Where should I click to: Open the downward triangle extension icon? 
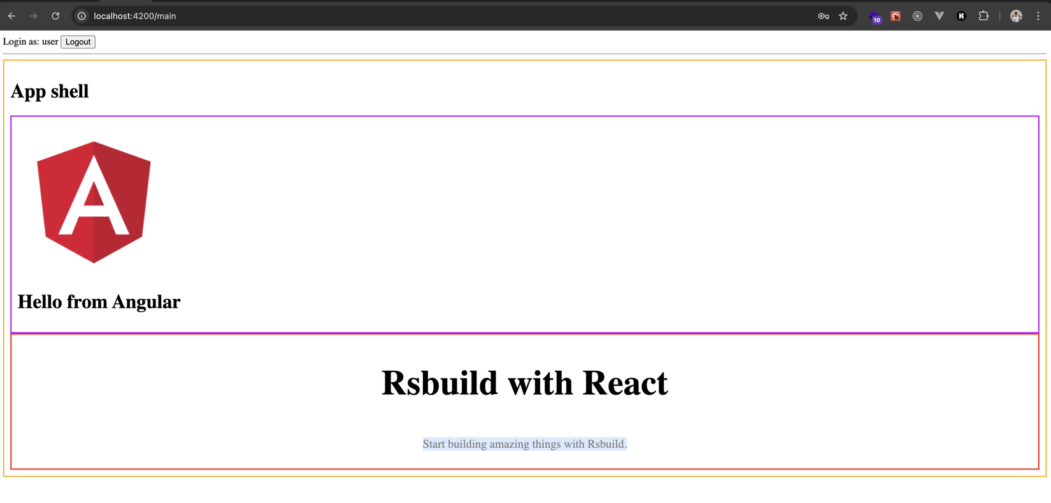940,16
